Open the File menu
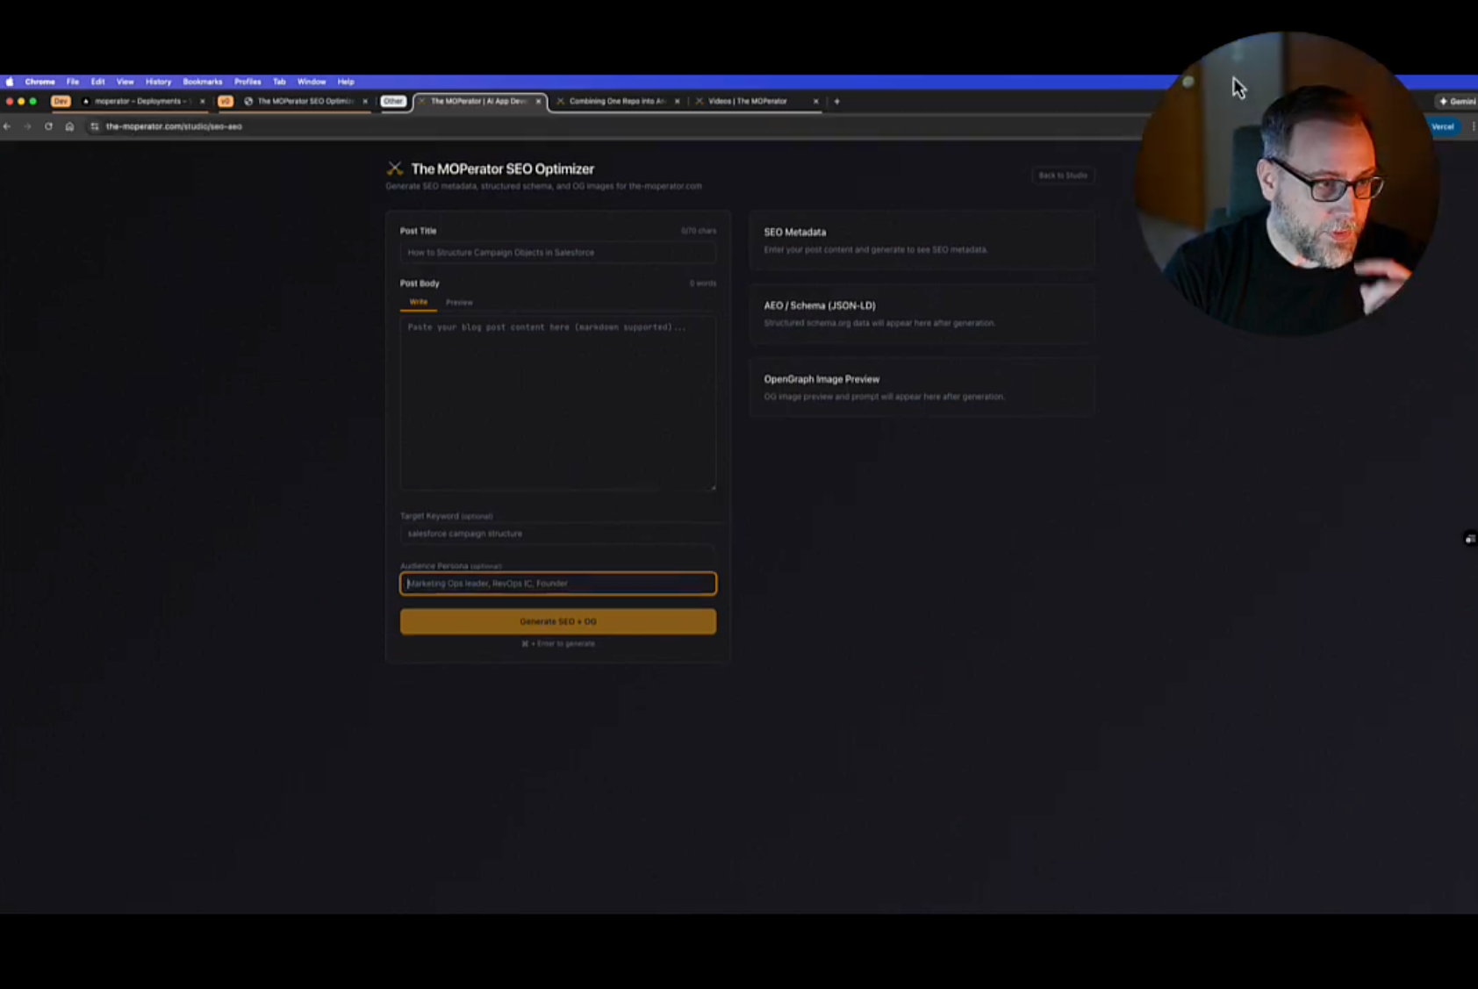 73,82
